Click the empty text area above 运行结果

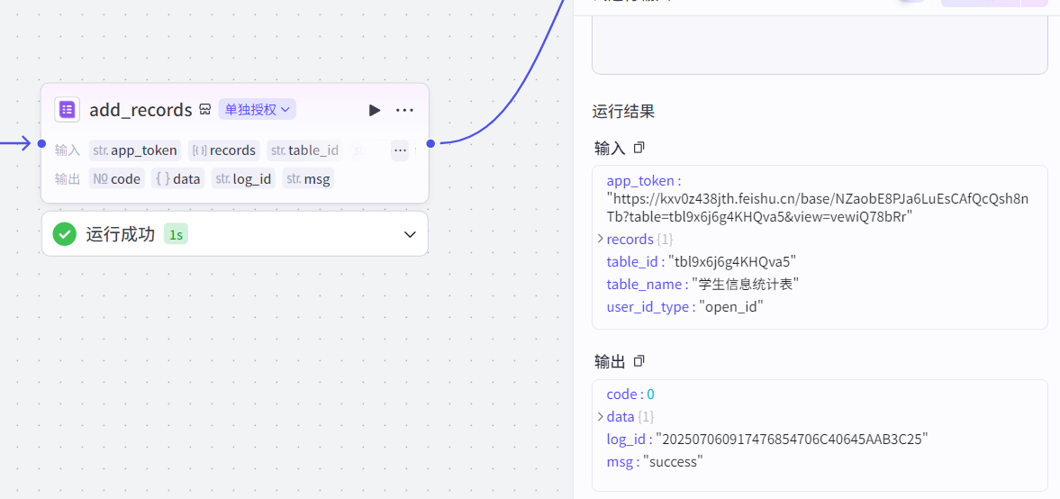[819, 45]
